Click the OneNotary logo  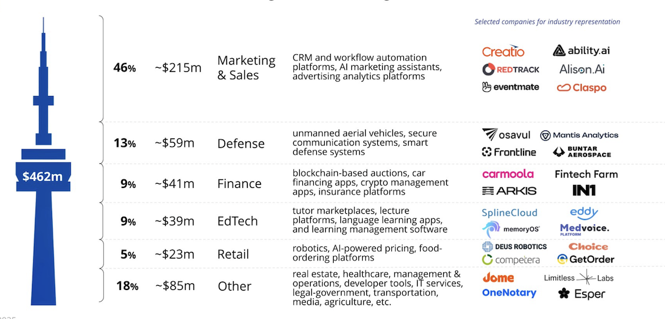pos(509,293)
